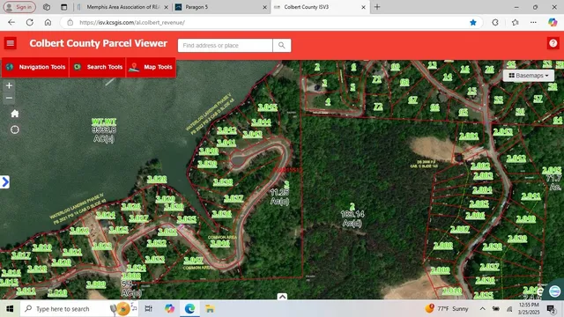The height and width of the screenshot is (317, 564).
Task: Select parcel label 3.046 common area
Action: [x=219, y=243]
